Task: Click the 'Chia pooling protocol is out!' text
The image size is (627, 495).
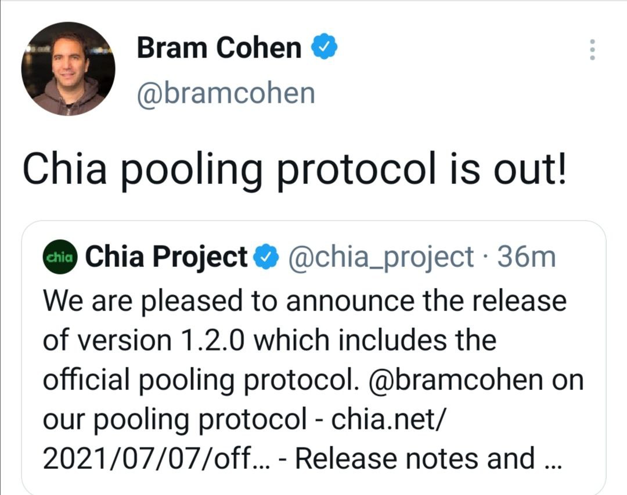Action: (293, 171)
